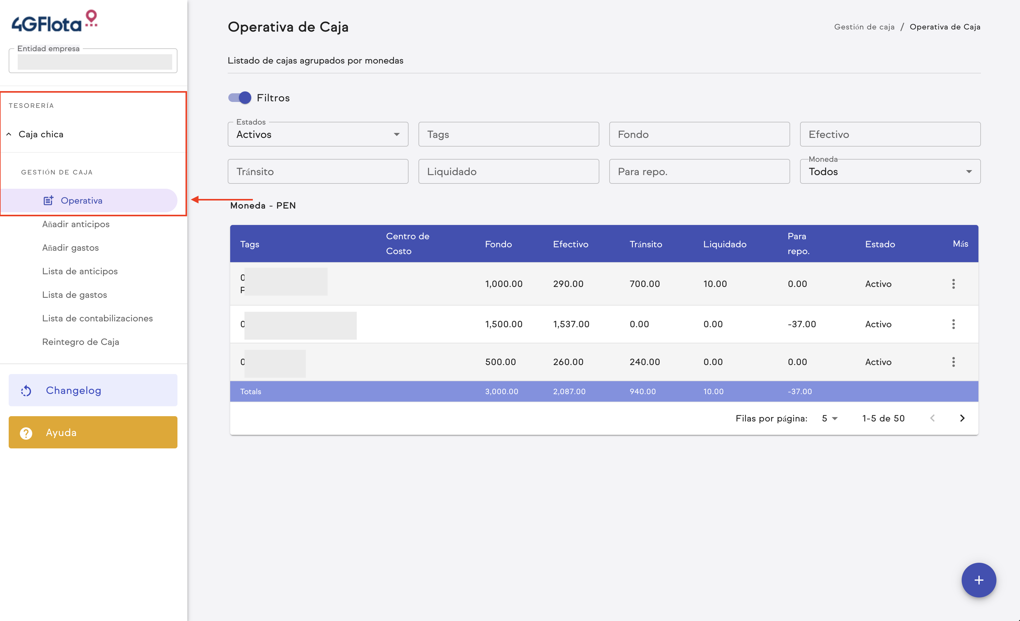Open the Estados dropdown showing Activos
This screenshot has width=1020, height=621.
[x=317, y=134]
